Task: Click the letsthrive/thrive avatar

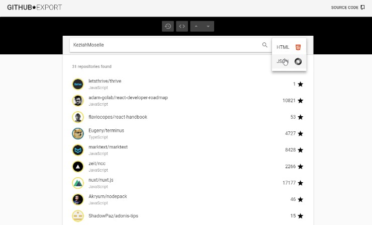Action: (x=77, y=84)
